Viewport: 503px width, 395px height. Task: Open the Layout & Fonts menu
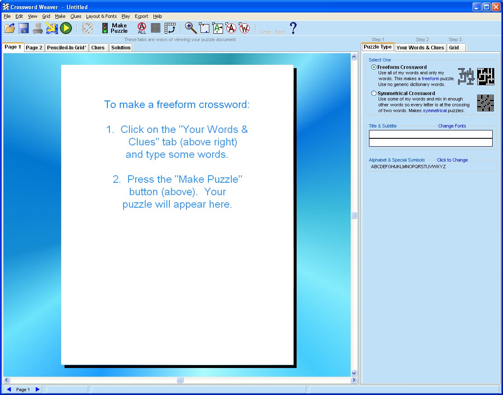tap(102, 17)
